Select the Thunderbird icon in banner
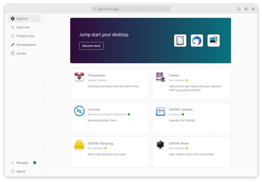 point(197,41)
